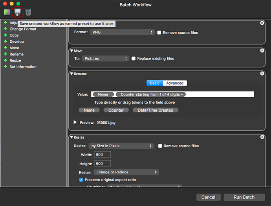Add Adjust action with plus icon
The image size is (271, 206).
(x=5, y=23)
